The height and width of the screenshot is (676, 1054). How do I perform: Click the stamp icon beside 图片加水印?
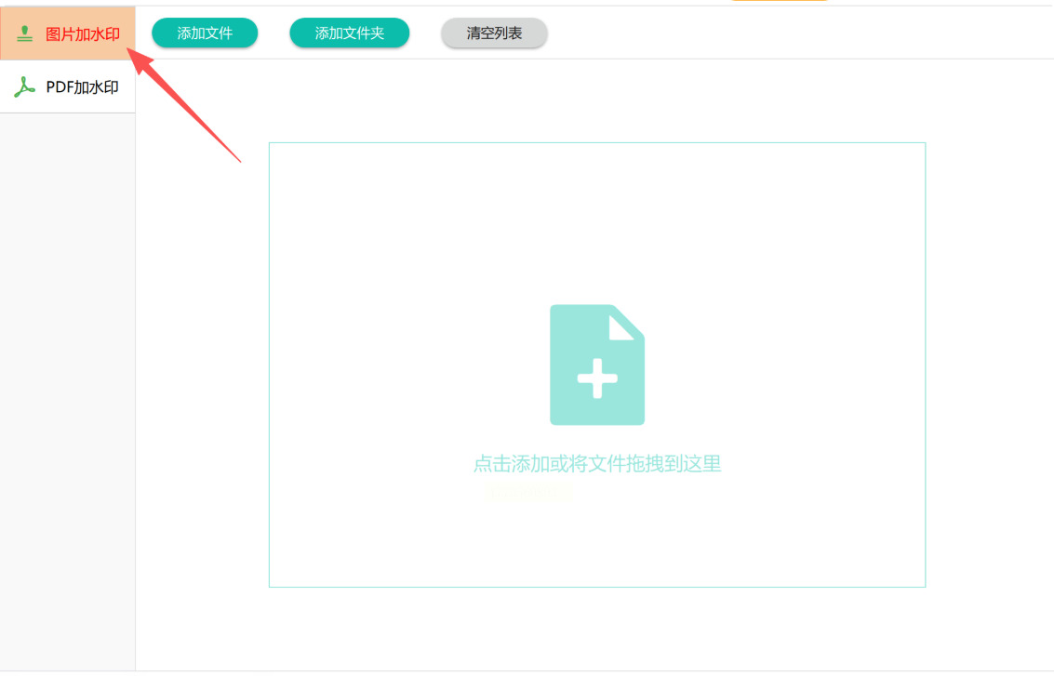(x=24, y=33)
